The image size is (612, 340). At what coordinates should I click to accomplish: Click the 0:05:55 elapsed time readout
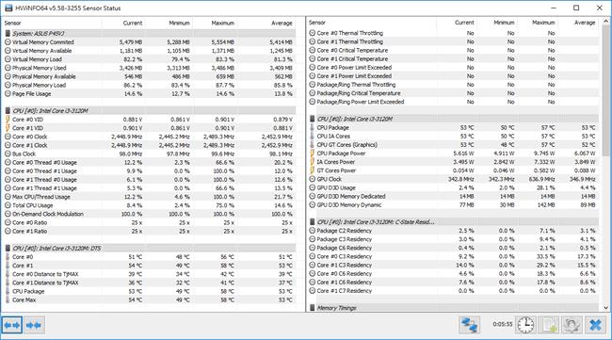503,324
